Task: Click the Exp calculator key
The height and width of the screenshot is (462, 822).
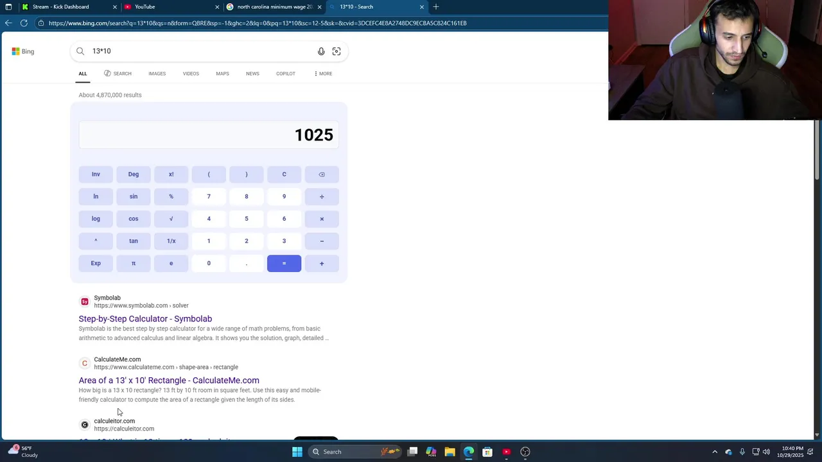Action: (x=96, y=263)
